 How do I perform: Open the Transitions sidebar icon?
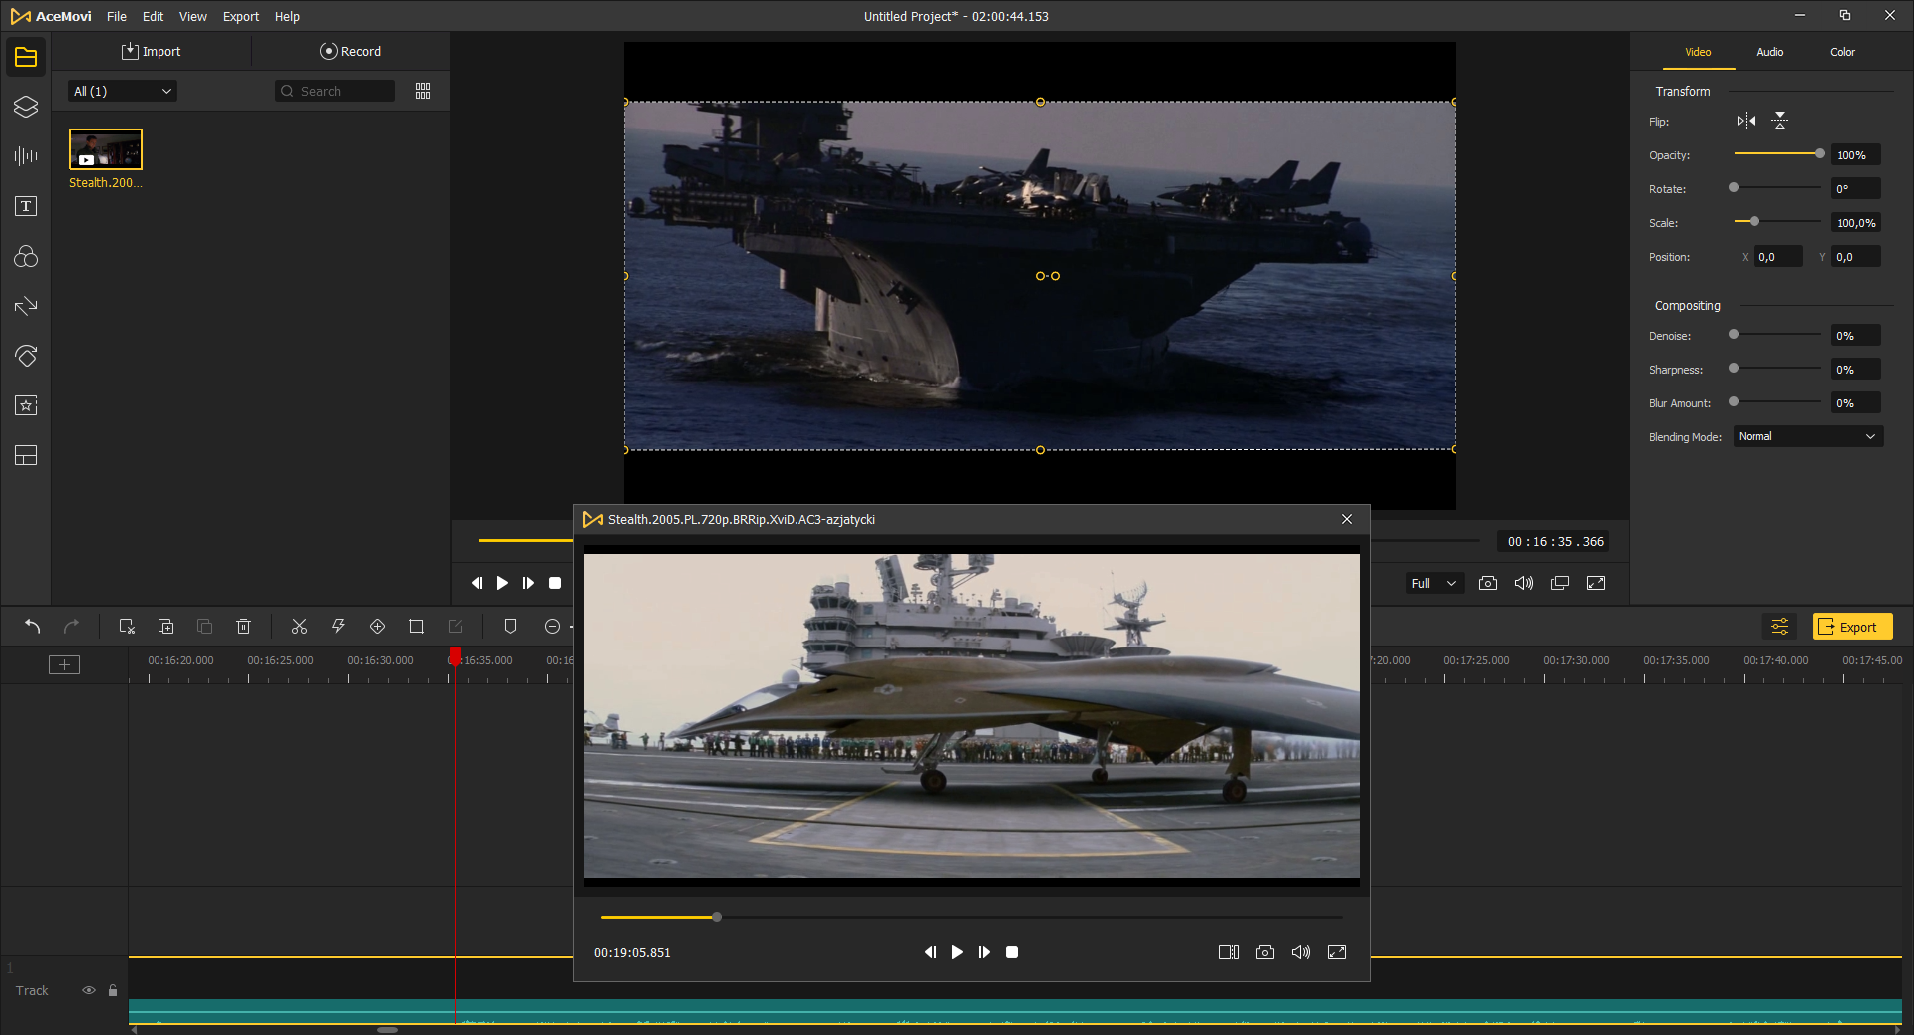[x=26, y=306]
